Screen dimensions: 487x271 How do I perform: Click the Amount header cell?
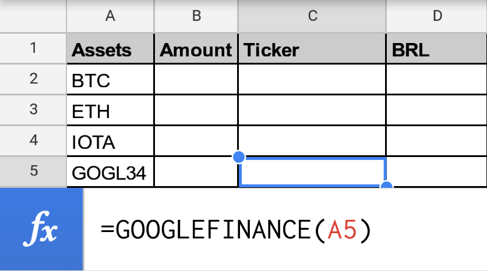coord(196,49)
